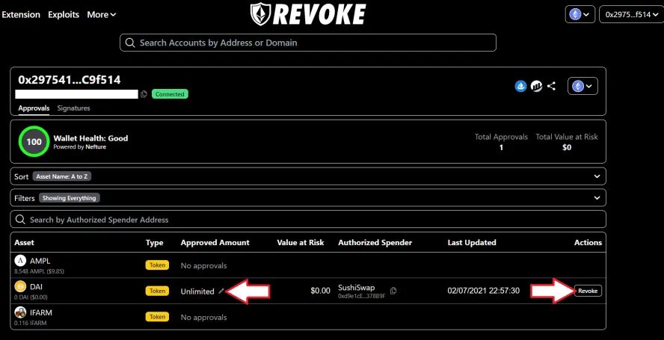This screenshot has width=664, height=340.
Task: Revoke the DAI approval
Action: [588, 291]
